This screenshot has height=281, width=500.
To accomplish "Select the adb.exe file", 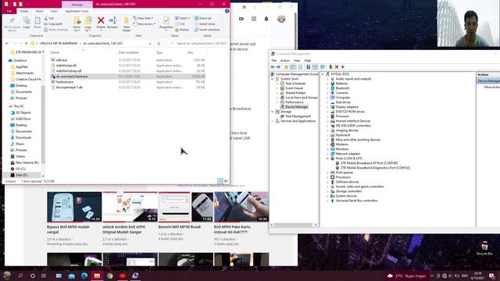I will (61, 60).
